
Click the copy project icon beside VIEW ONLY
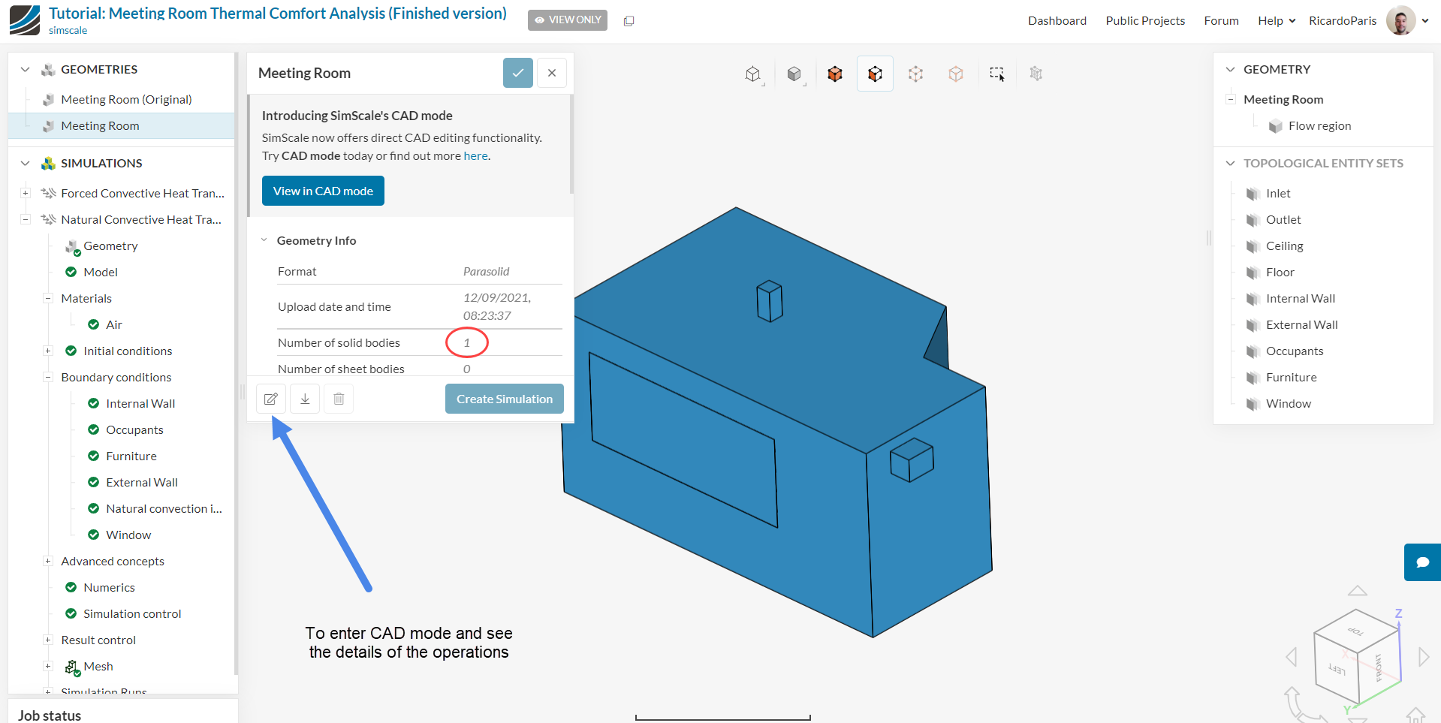(x=629, y=21)
